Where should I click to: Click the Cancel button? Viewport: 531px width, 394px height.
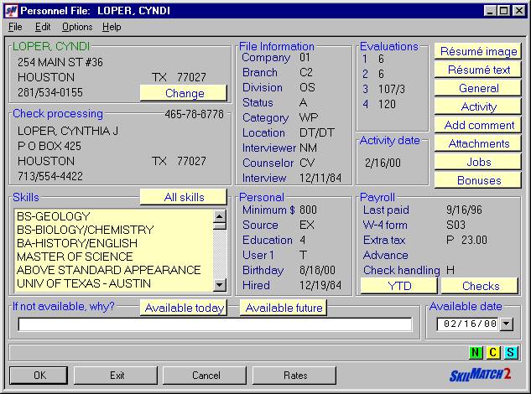pos(206,375)
